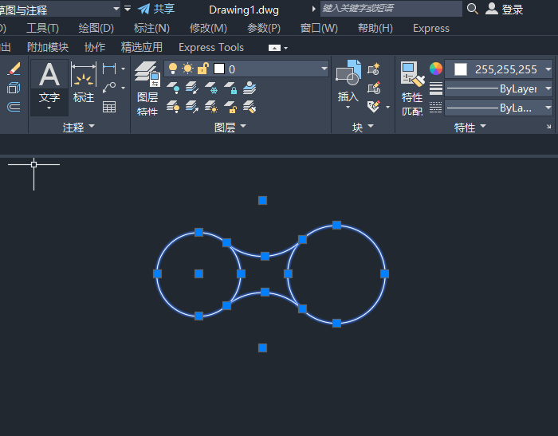Screen dimensions: 558x436
Task: Click the Block Editor icon
Action: (374, 88)
